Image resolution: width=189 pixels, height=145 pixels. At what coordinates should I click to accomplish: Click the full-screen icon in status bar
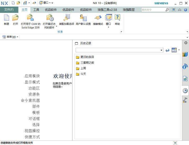[175, 143]
